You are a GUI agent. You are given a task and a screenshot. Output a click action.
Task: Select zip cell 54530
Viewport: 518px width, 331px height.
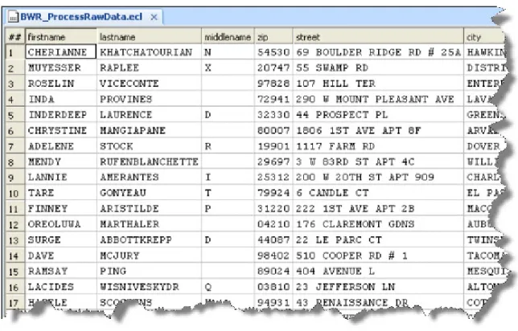click(x=273, y=52)
